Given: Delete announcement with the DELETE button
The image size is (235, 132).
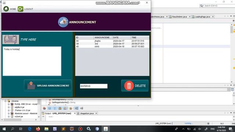Looking at the screenshot, I should (135, 86).
